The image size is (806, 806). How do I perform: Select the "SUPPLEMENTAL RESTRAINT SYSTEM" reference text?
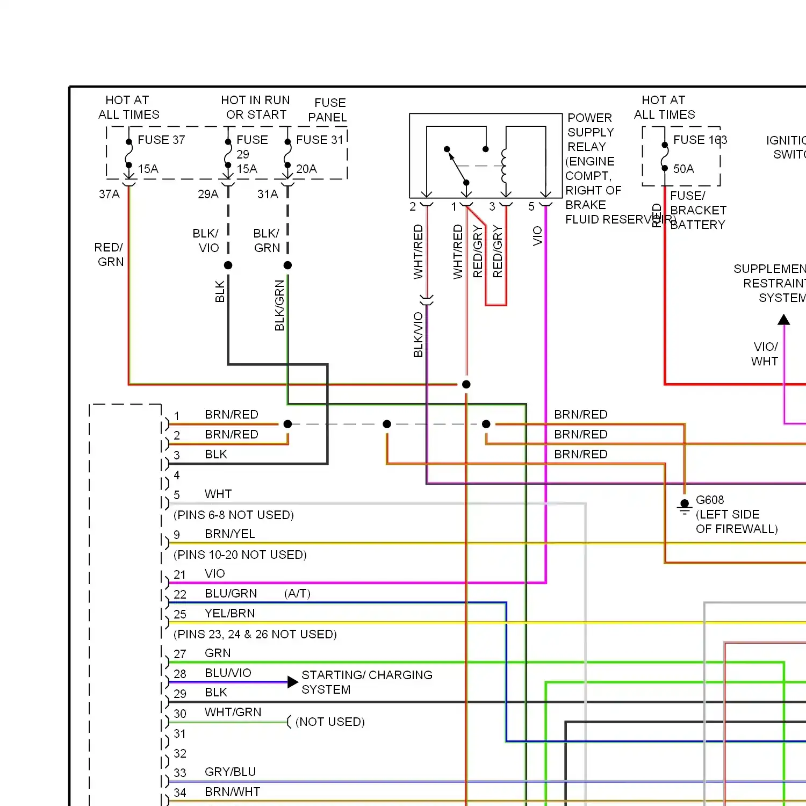(769, 283)
